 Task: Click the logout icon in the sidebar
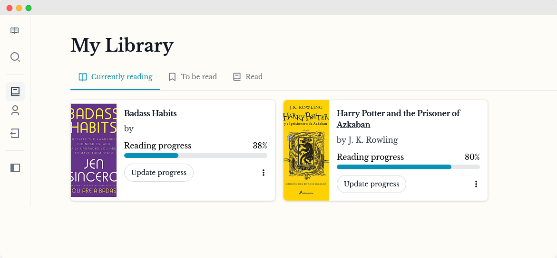coord(15,133)
